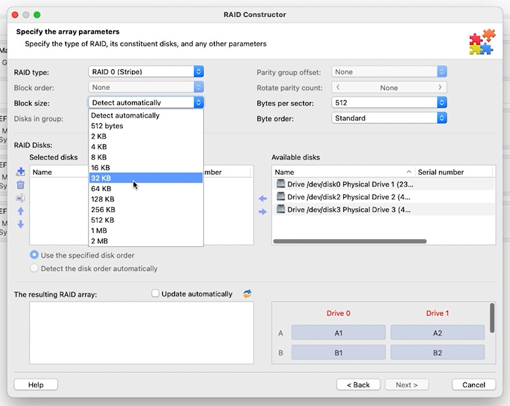
Task: Click the resulting RAID array text area
Action: click(x=141, y=333)
